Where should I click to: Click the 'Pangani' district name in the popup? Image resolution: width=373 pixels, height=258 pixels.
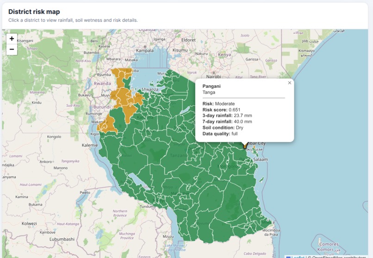(211, 86)
